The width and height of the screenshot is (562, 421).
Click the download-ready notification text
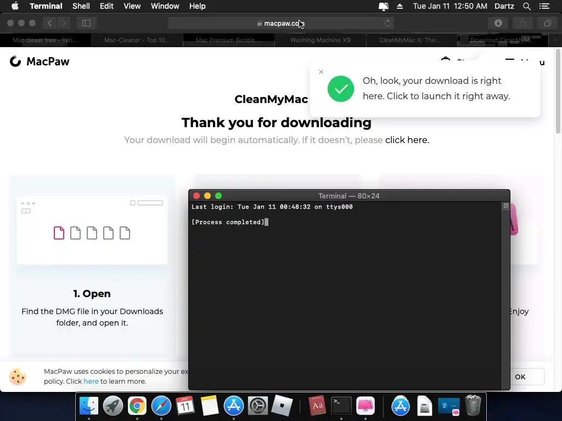436,88
